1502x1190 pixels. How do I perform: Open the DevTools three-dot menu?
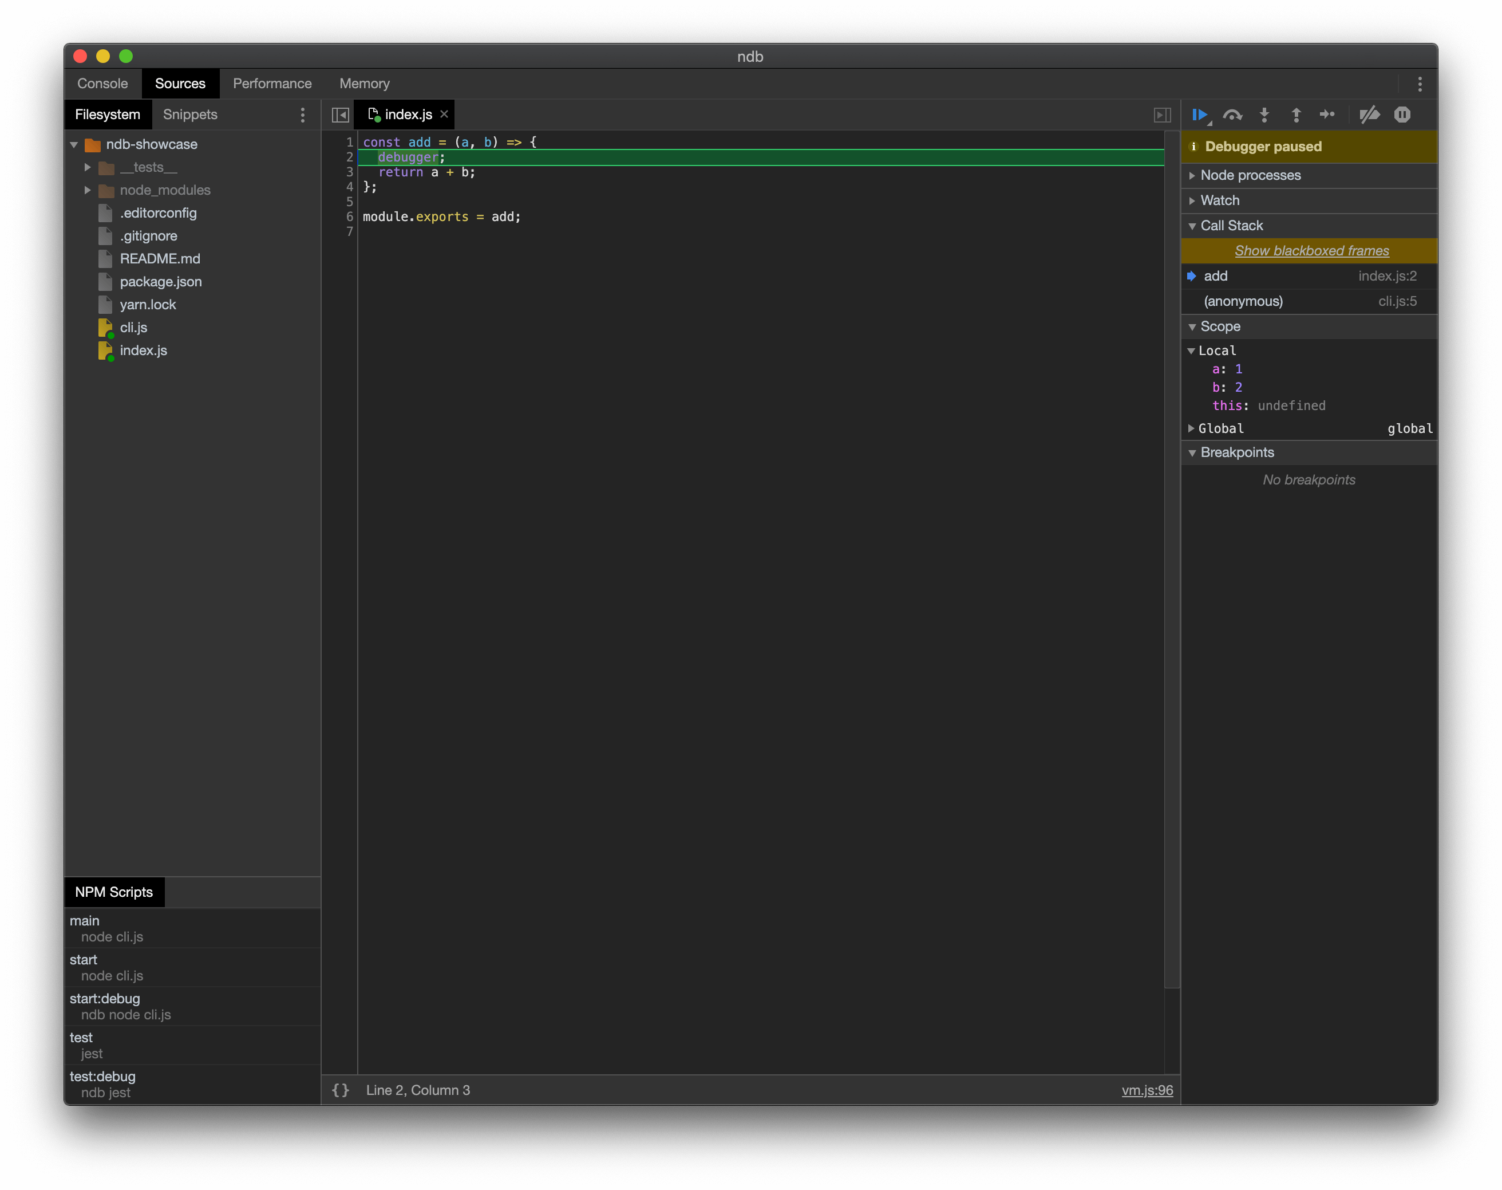1420,84
